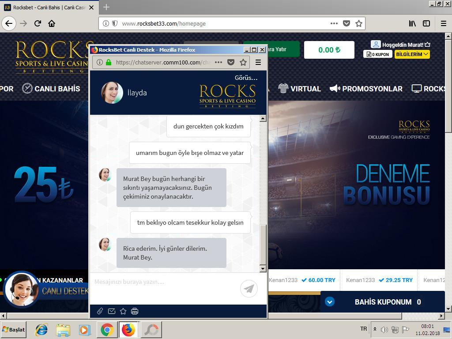
Task: Click the 'Kenan1233 60.00 TRY' winner entry
Action: (x=302, y=280)
